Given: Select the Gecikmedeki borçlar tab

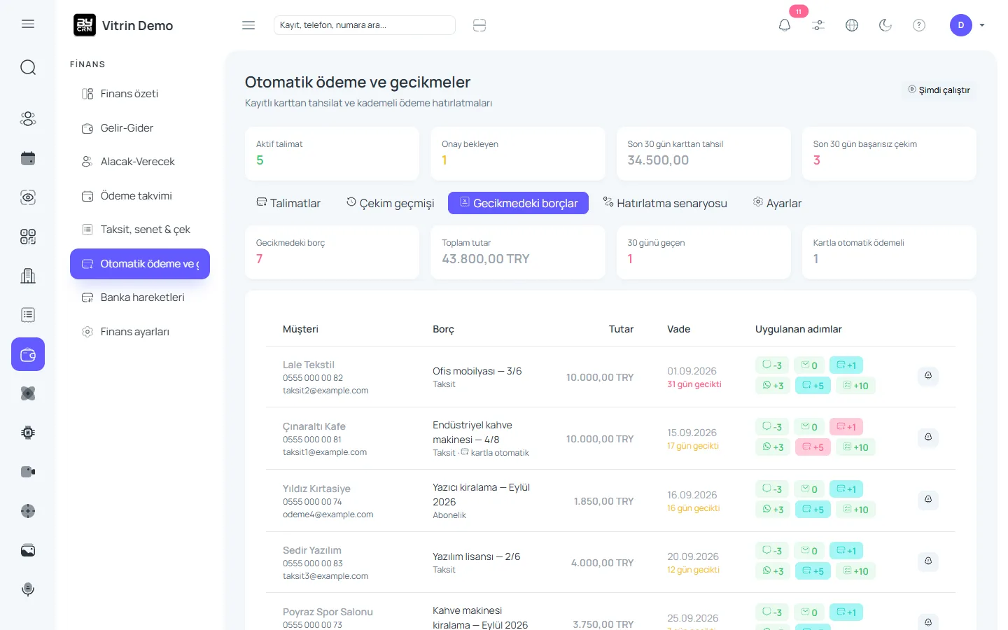Looking at the screenshot, I should pos(518,203).
